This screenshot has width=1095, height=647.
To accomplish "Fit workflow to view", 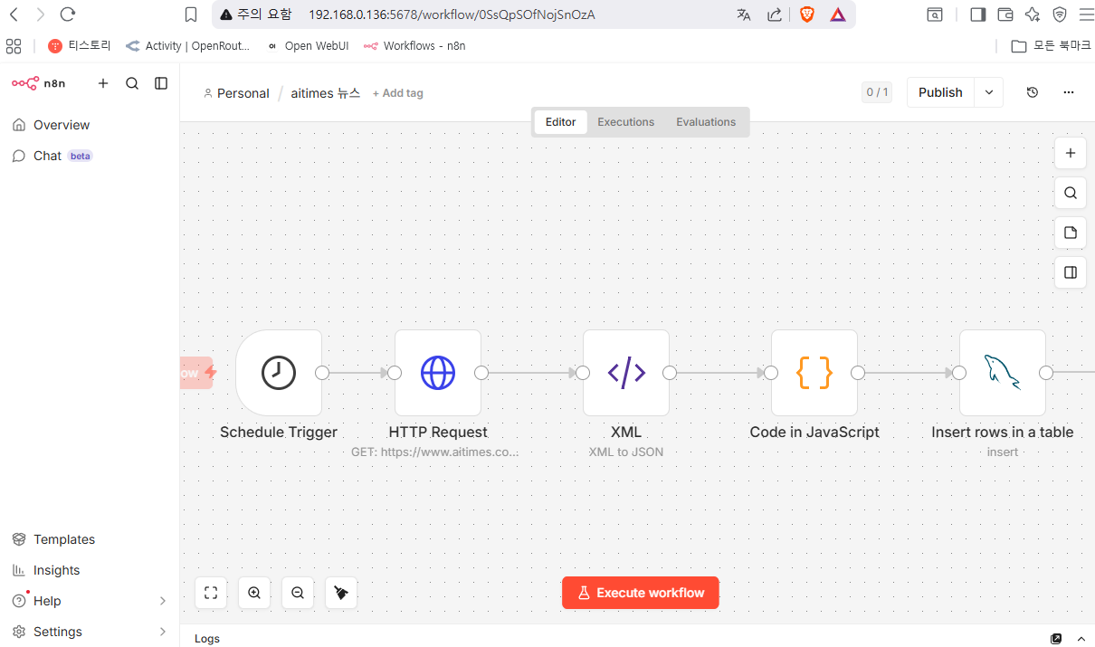I will (x=211, y=593).
